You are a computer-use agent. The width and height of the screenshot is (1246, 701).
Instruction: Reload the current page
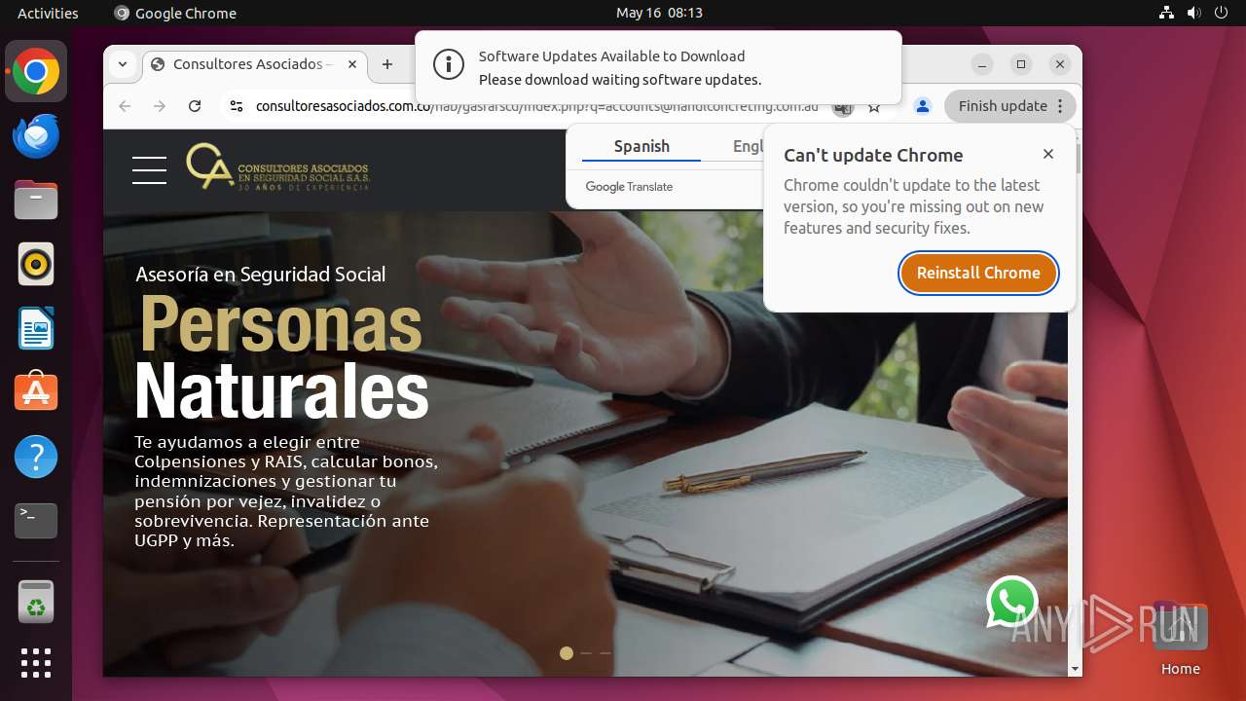click(x=195, y=106)
